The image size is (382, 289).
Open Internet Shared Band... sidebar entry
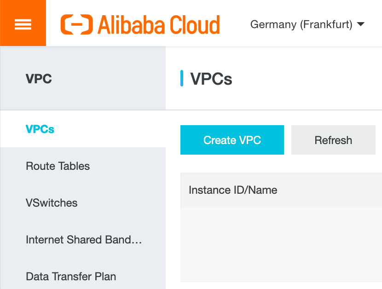point(84,240)
